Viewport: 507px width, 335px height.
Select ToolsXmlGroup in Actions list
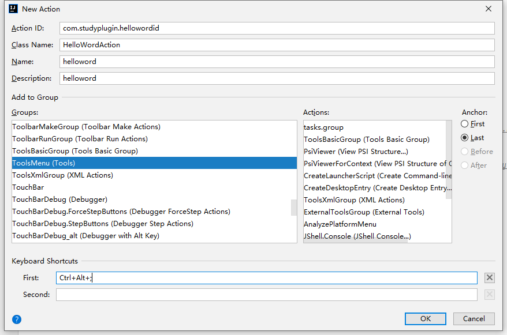377,200
